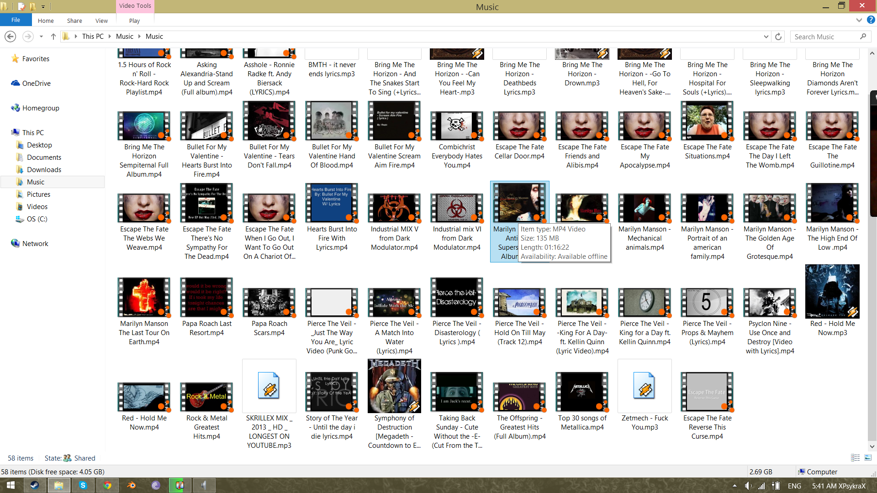Refresh the Music folder view
The image size is (877, 493).
778,37
